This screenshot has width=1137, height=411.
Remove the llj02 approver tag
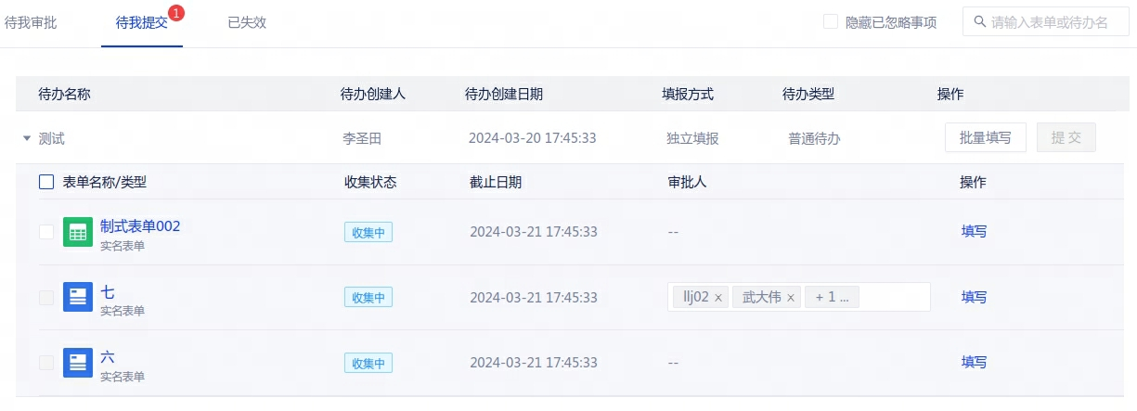(x=718, y=298)
